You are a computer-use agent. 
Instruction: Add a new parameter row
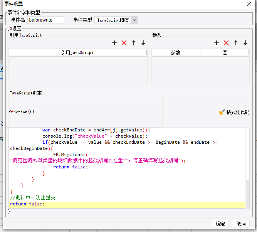(x=217, y=43)
